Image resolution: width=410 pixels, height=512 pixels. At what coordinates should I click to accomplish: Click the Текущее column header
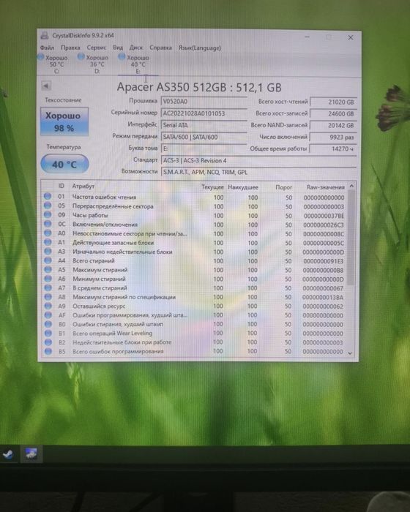click(212, 187)
